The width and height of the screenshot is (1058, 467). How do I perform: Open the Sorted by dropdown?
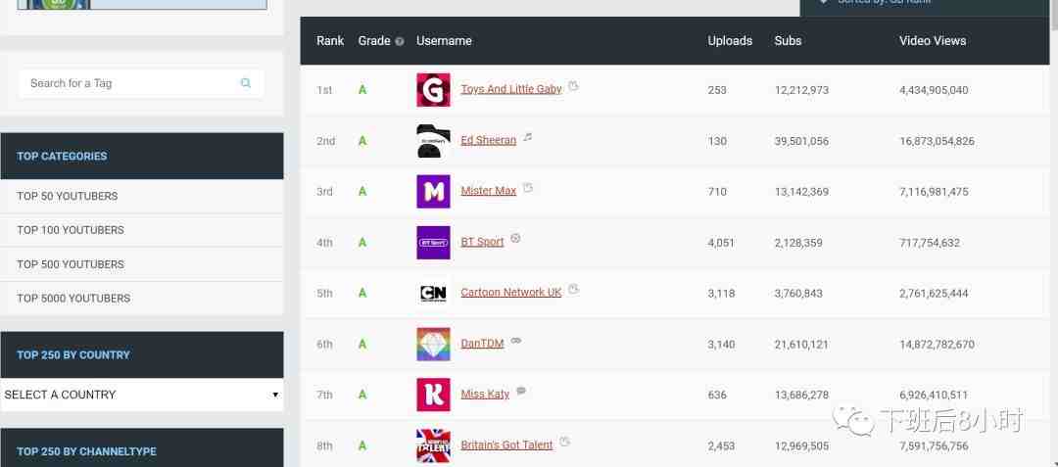click(x=925, y=3)
